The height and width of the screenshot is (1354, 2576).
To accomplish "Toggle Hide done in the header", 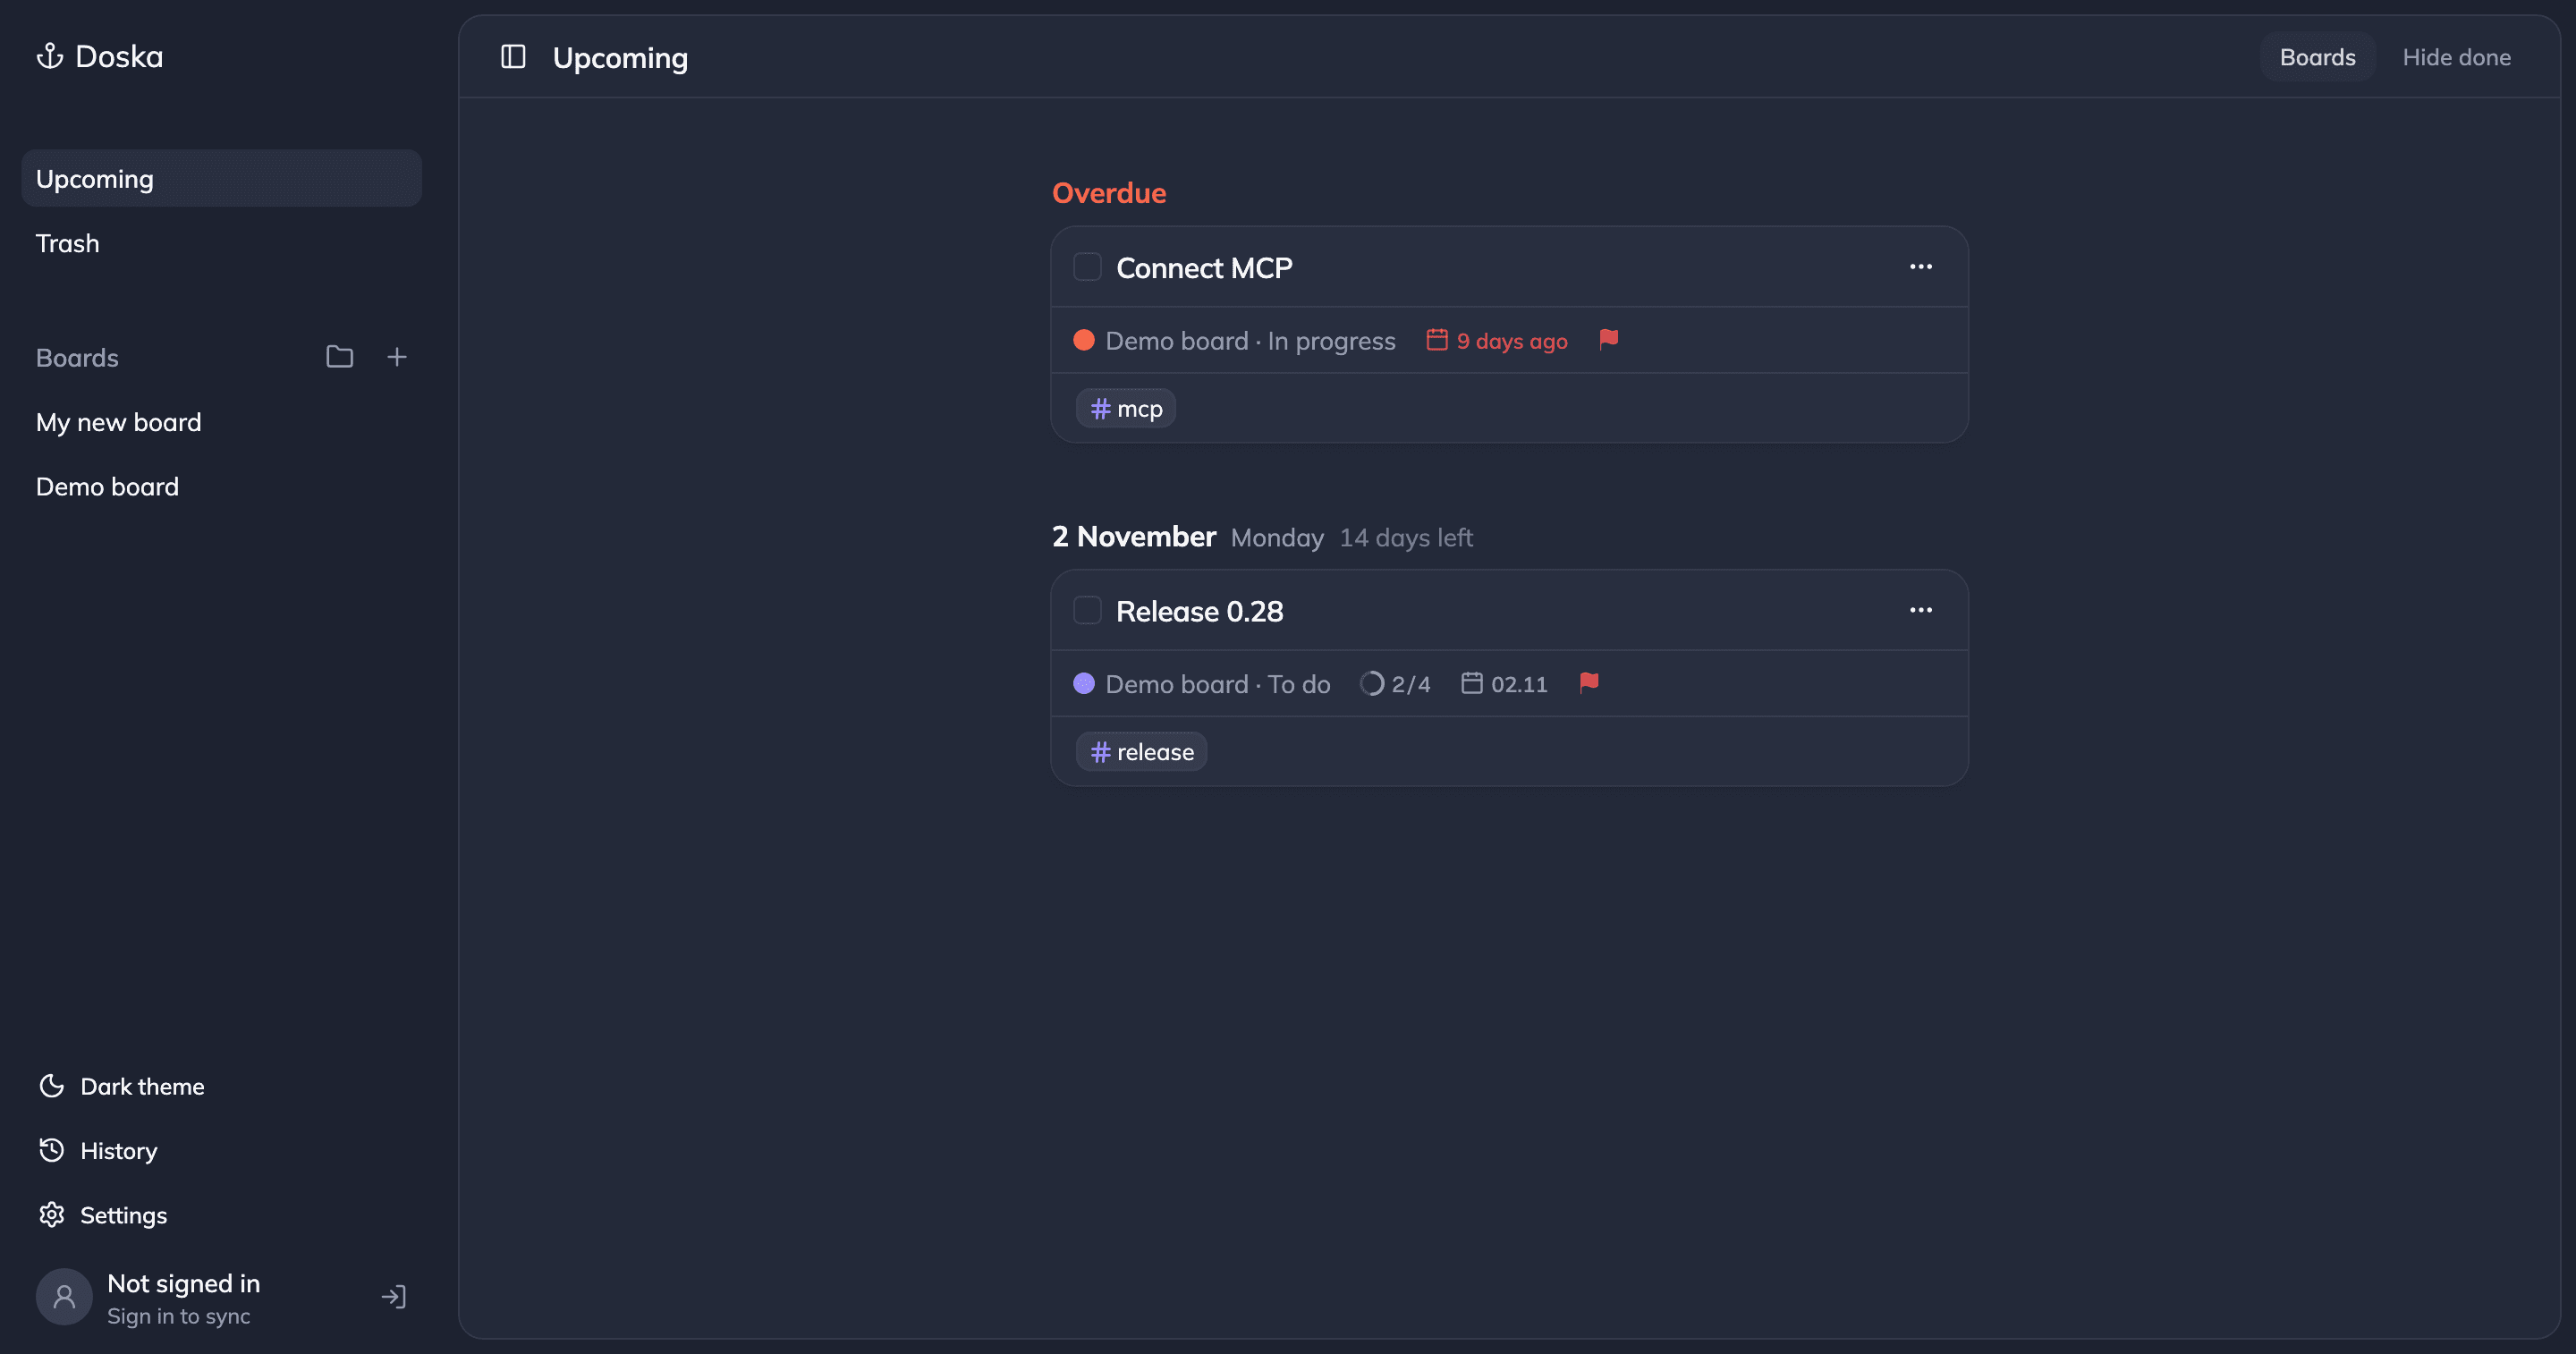I will 2456,57.
